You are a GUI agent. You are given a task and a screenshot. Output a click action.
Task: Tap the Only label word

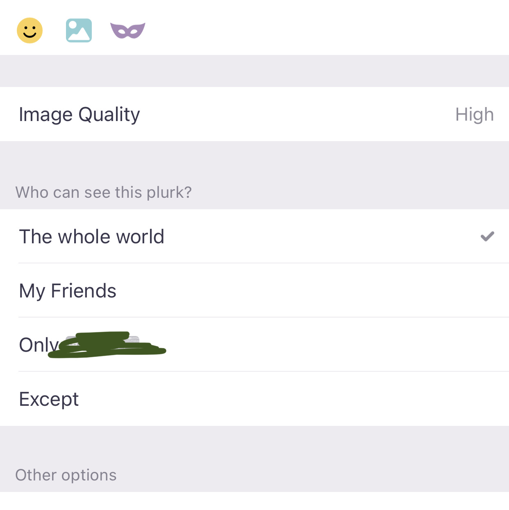(x=39, y=345)
